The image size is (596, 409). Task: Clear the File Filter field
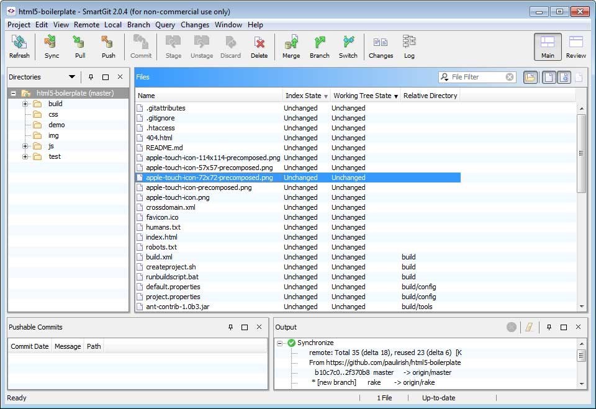click(510, 77)
